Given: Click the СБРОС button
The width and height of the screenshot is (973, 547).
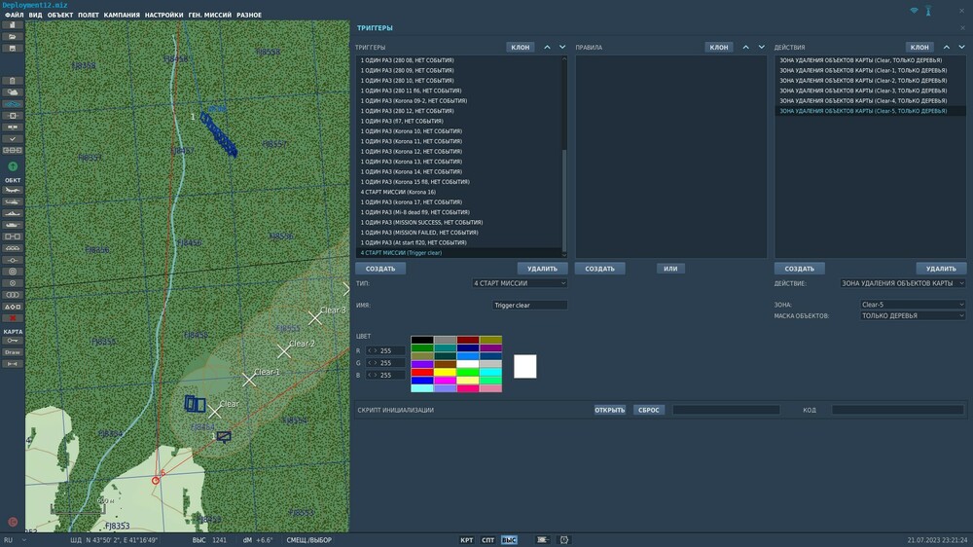Looking at the screenshot, I should 648,411.
